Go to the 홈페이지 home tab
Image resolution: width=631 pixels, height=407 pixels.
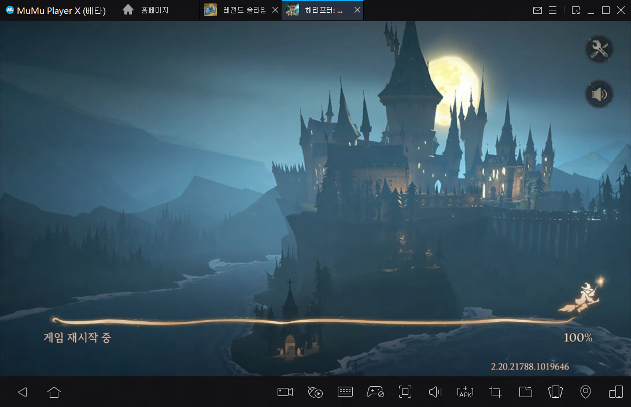(x=146, y=10)
